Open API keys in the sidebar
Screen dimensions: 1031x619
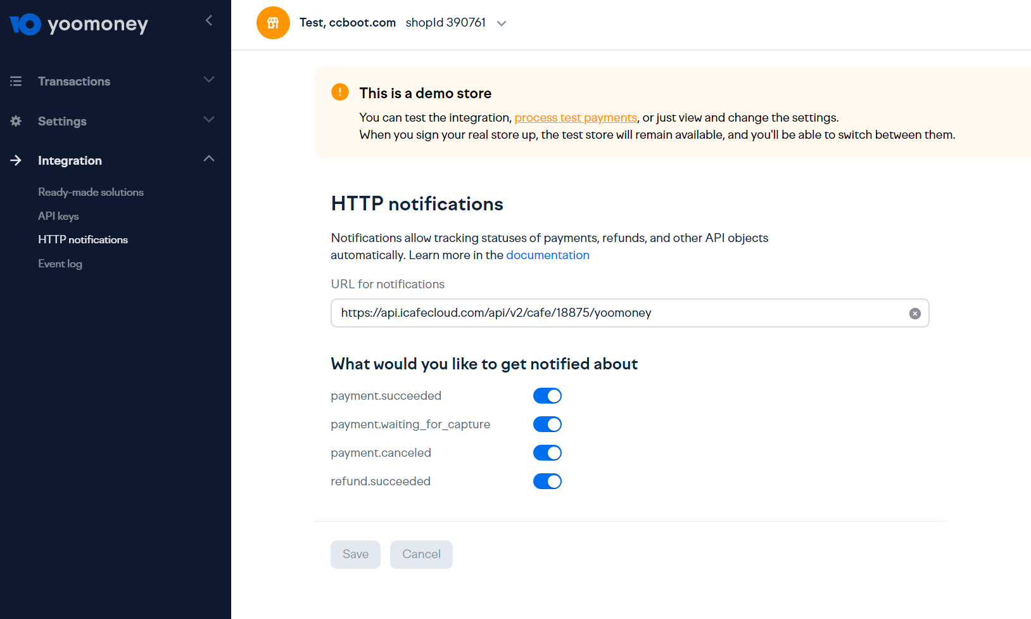tap(58, 216)
